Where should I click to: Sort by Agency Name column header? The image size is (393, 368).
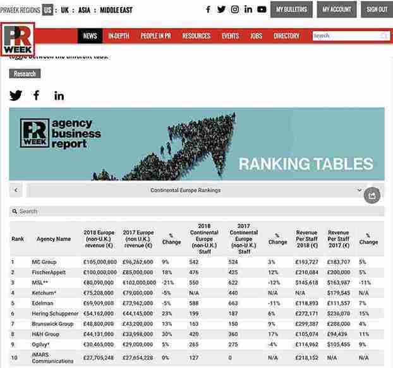point(54,239)
